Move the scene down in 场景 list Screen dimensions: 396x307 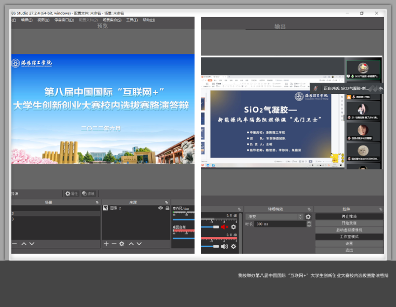[32, 244]
